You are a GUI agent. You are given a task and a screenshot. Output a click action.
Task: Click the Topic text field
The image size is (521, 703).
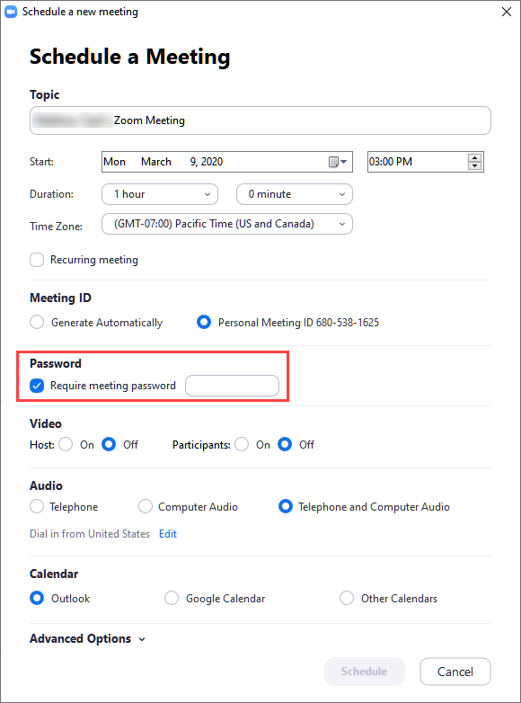[260, 120]
